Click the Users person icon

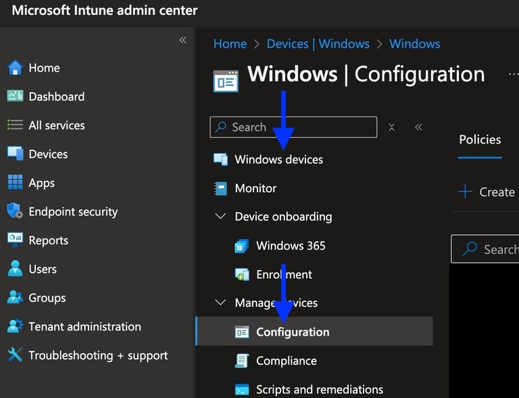[15, 268]
